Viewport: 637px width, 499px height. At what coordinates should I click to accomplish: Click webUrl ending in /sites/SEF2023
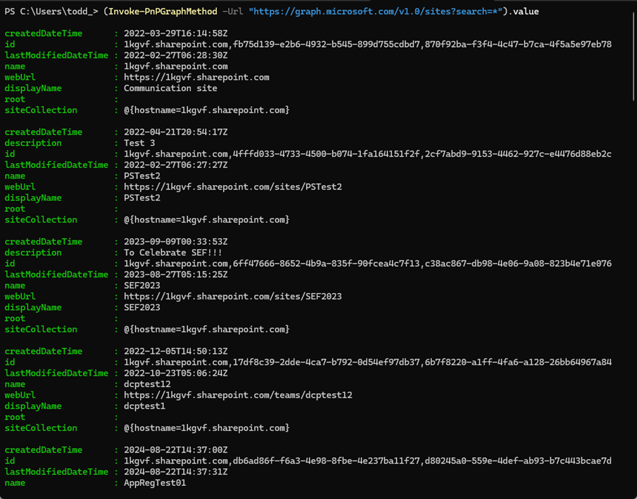[x=233, y=296]
